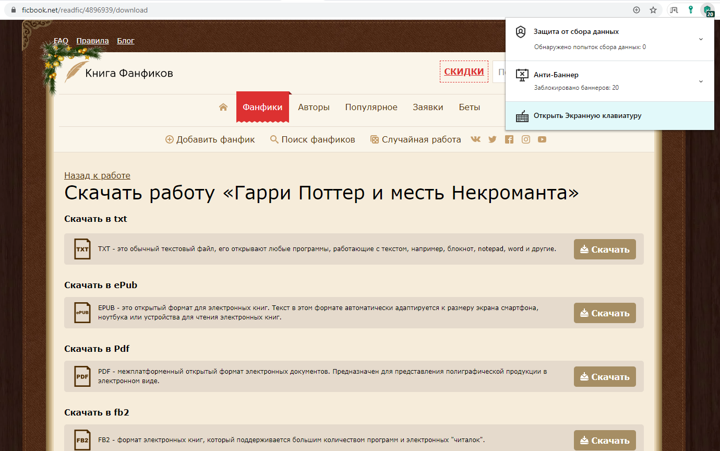720x451 pixels.
Task: Go to the Популярное section
Action: [371, 107]
